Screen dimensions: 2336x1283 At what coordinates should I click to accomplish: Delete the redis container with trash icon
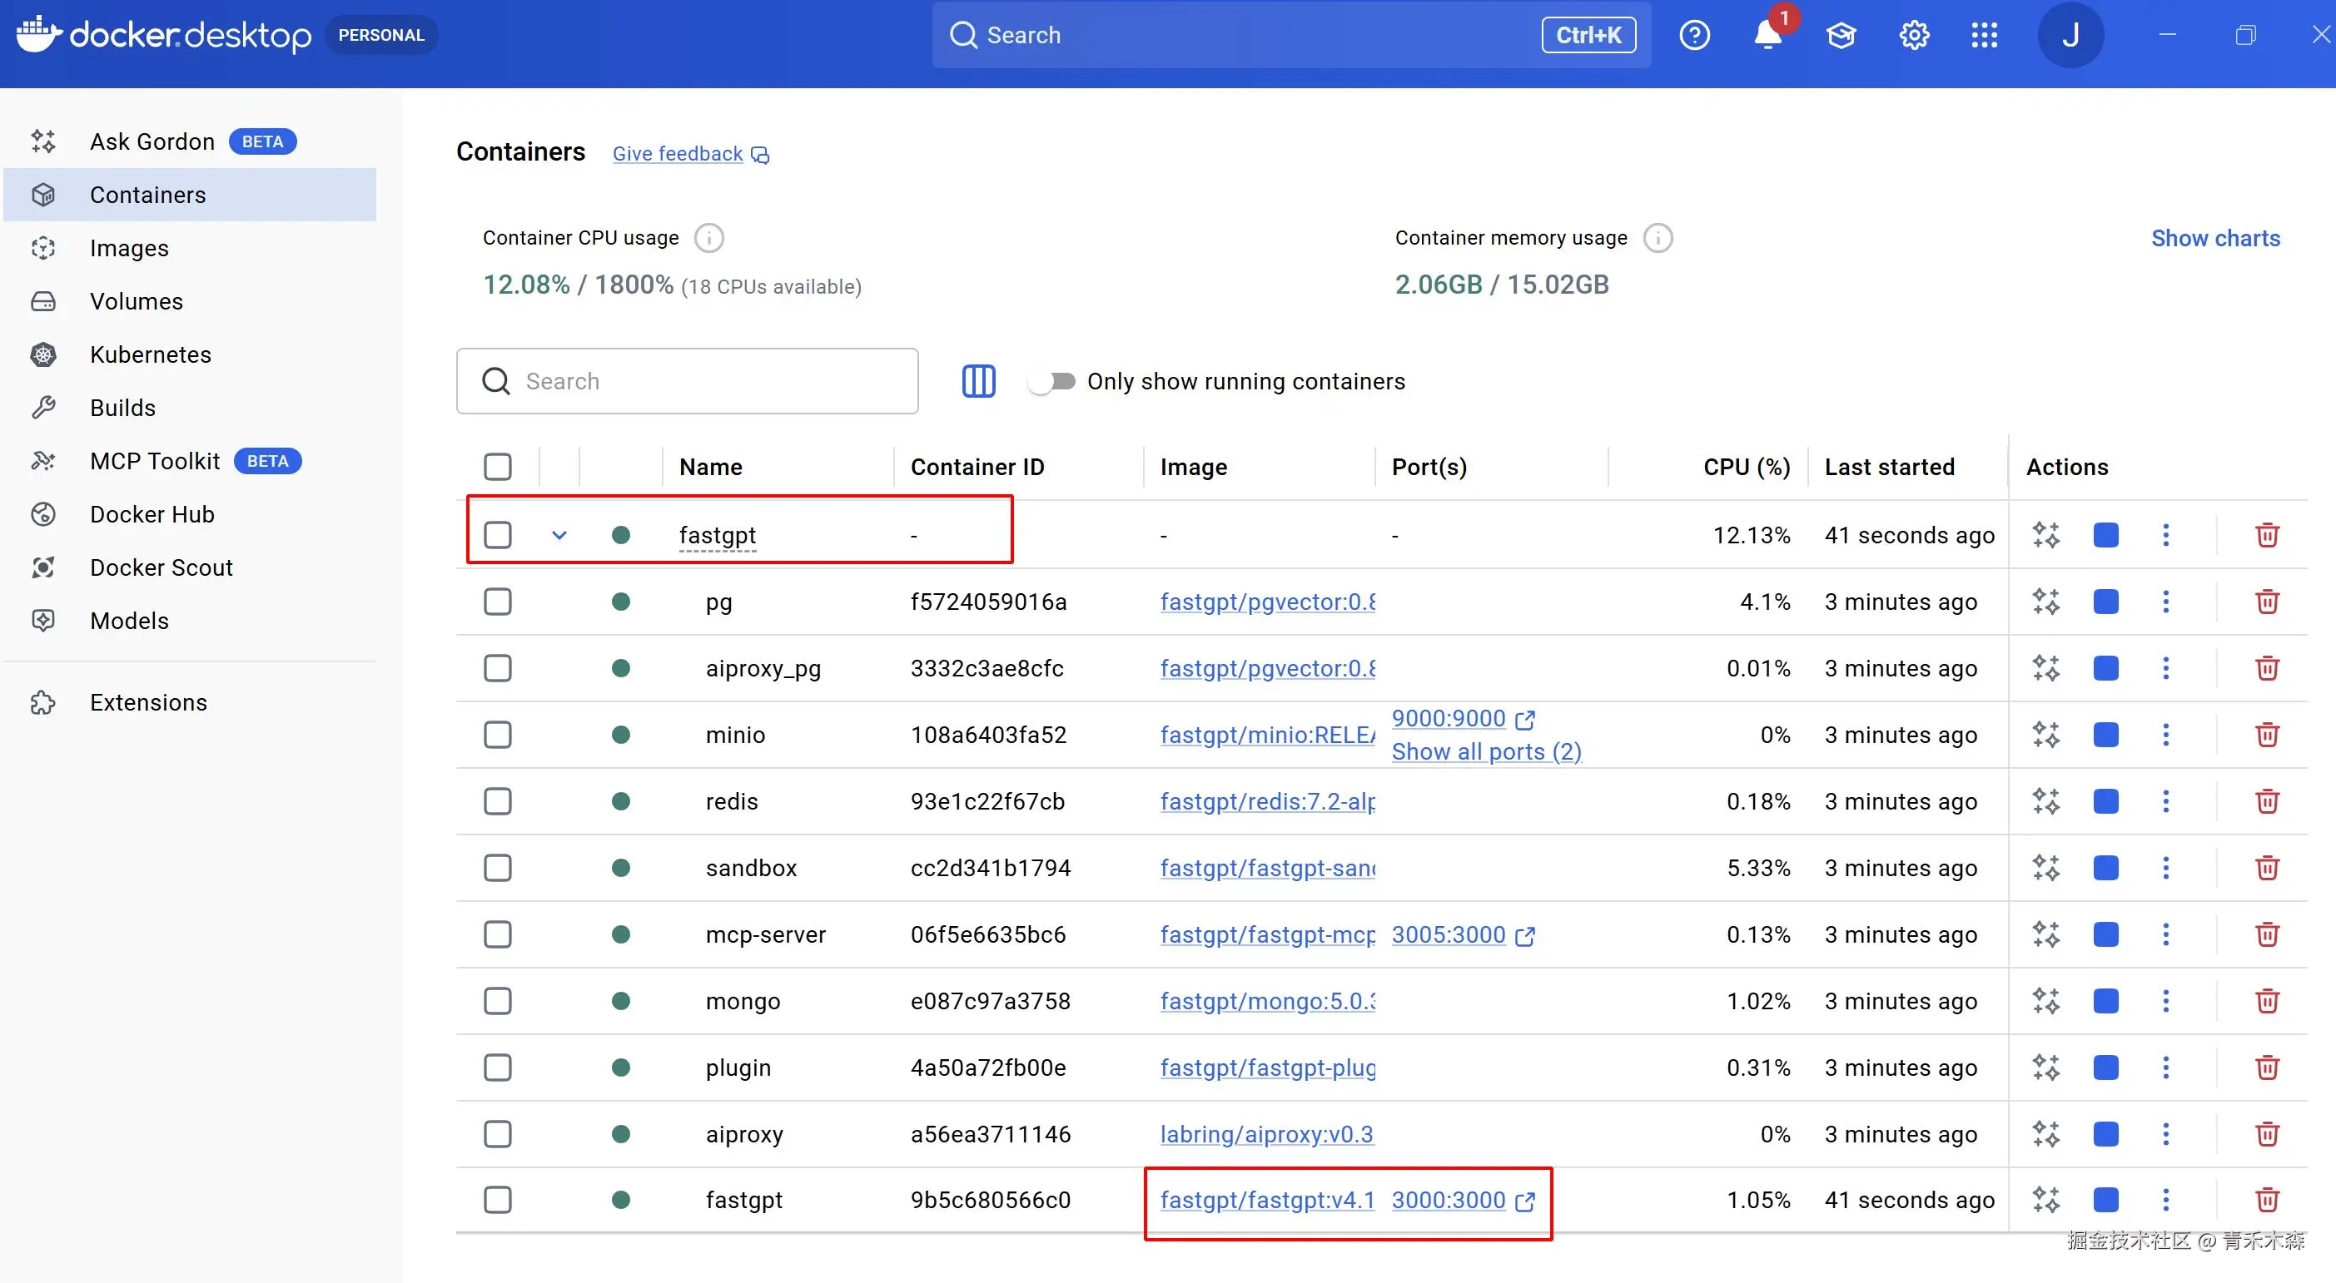2266,801
